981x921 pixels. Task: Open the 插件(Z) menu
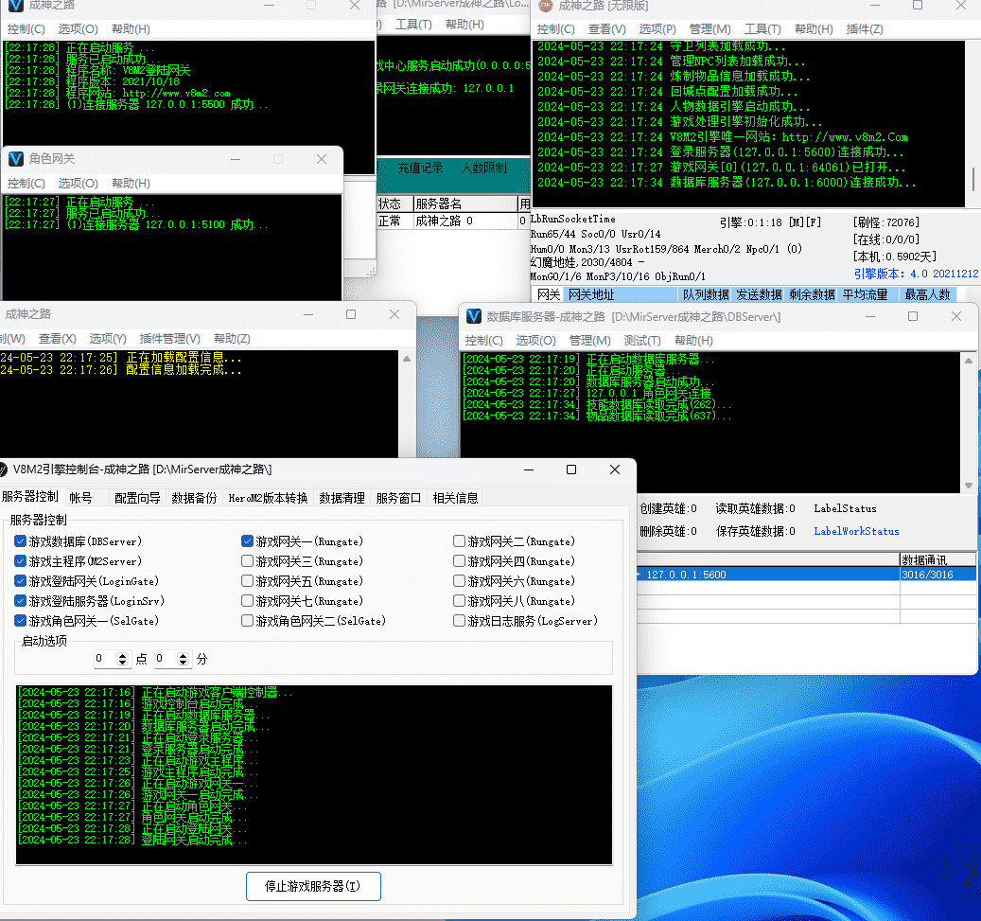[865, 29]
